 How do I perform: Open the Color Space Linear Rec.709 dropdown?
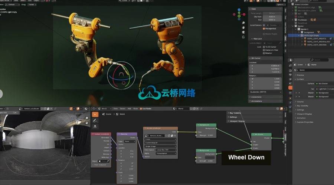pyautogui.click(x=166, y=150)
